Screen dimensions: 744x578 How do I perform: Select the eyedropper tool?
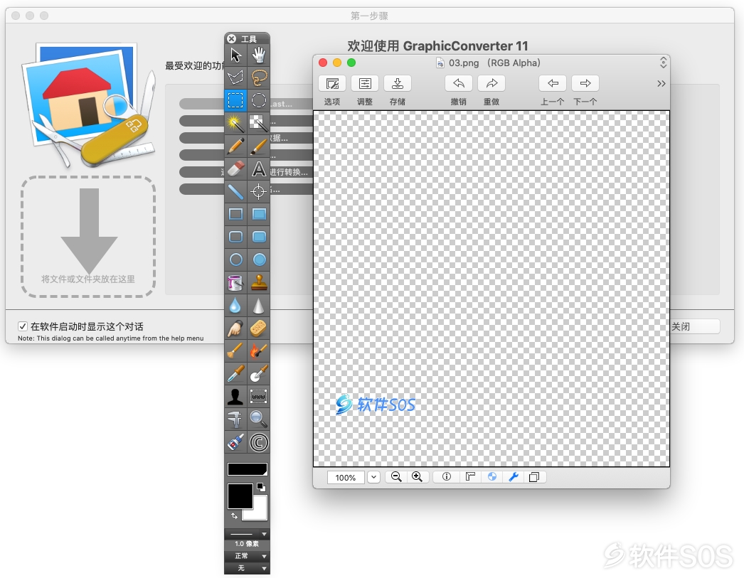pyautogui.click(x=236, y=374)
